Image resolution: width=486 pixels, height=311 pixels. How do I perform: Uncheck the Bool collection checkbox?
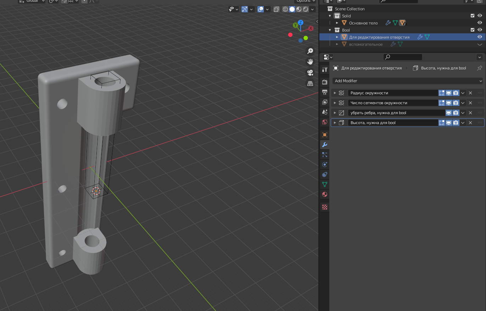pyautogui.click(x=472, y=30)
